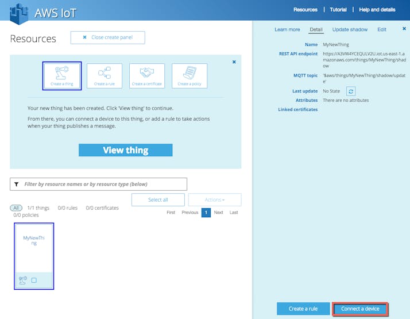Tick the checkbox on MyNewThing card
The width and height of the screenshot is (410, 319).
point(34,280)
